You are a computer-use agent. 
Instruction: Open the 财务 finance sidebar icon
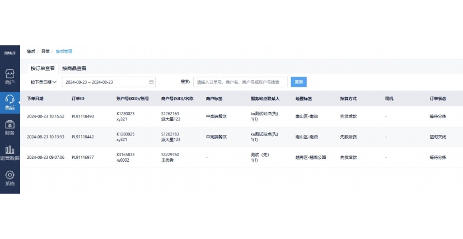click(x=10, y=128)
